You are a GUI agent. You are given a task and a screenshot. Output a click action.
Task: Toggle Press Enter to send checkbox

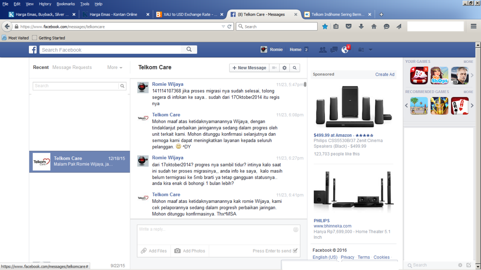coord(295,251)
